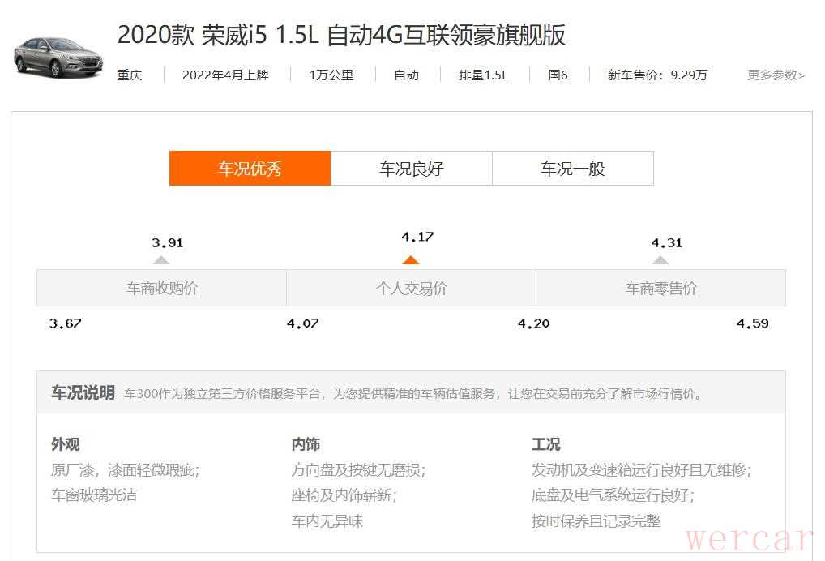825x561 pixels.
Task: Click the title 2020款 荣威i5 1.5L 自动4G互联领豪旗舰版
Action: click(341, 35)
